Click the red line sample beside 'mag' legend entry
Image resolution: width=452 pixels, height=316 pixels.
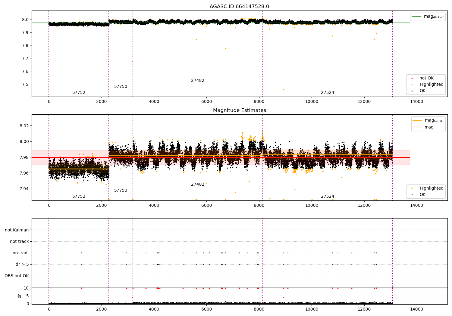417,127
